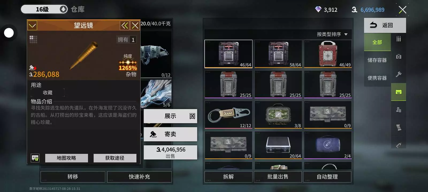
Task: Open the chat share icon in item panel
Action: [x=35, y=158]
